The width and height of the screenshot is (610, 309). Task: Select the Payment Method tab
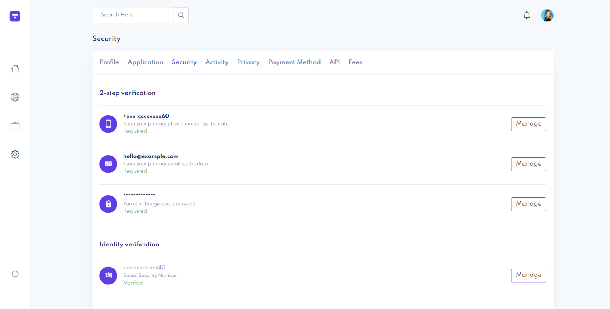click(x=294, y=62)
